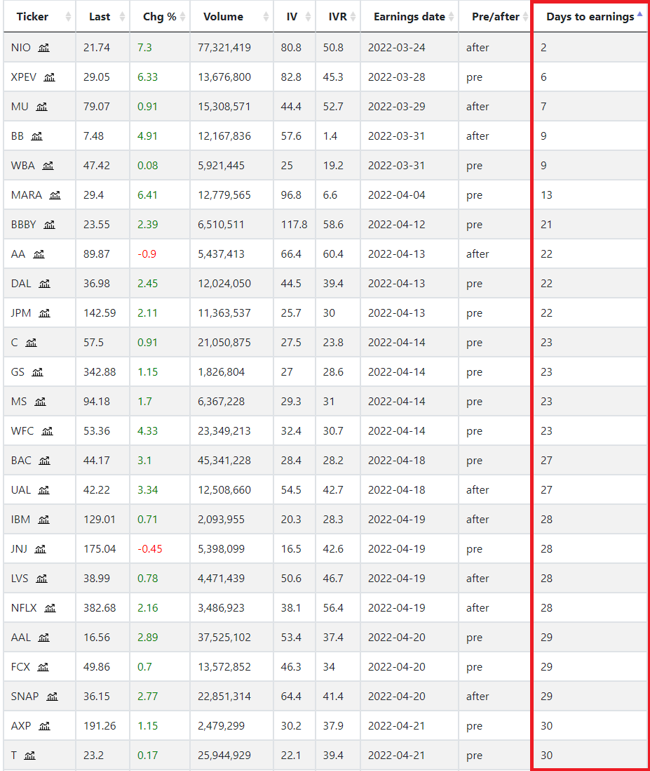
Task: Select BBBY IV value 117.8
Action: pyautogui.click(x=294, y=225)
